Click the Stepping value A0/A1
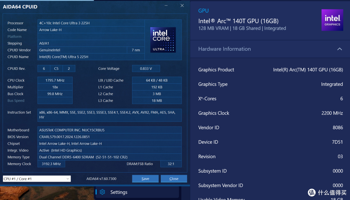Viewport: 350px width, 200px height. (91, 43)
